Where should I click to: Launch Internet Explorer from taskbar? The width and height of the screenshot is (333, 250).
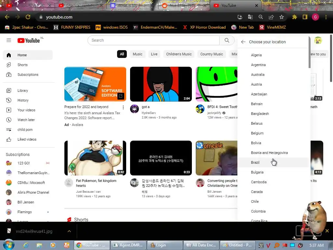coord(26,245)
